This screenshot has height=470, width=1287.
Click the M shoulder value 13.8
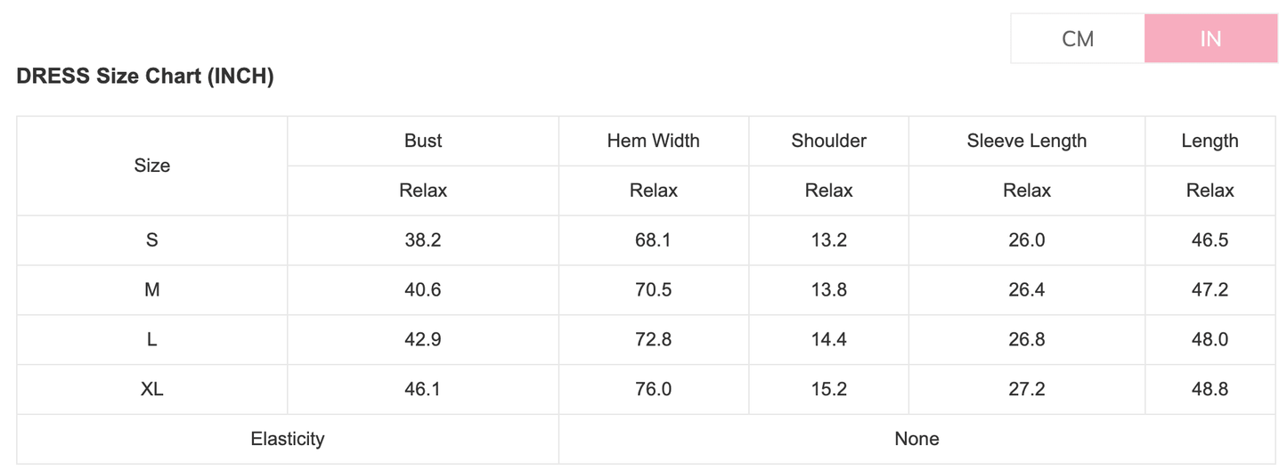tap(828, 290)
